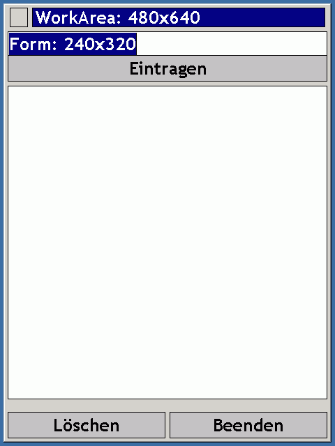Open the system menu box beside WorkArea title

(19, 17)
